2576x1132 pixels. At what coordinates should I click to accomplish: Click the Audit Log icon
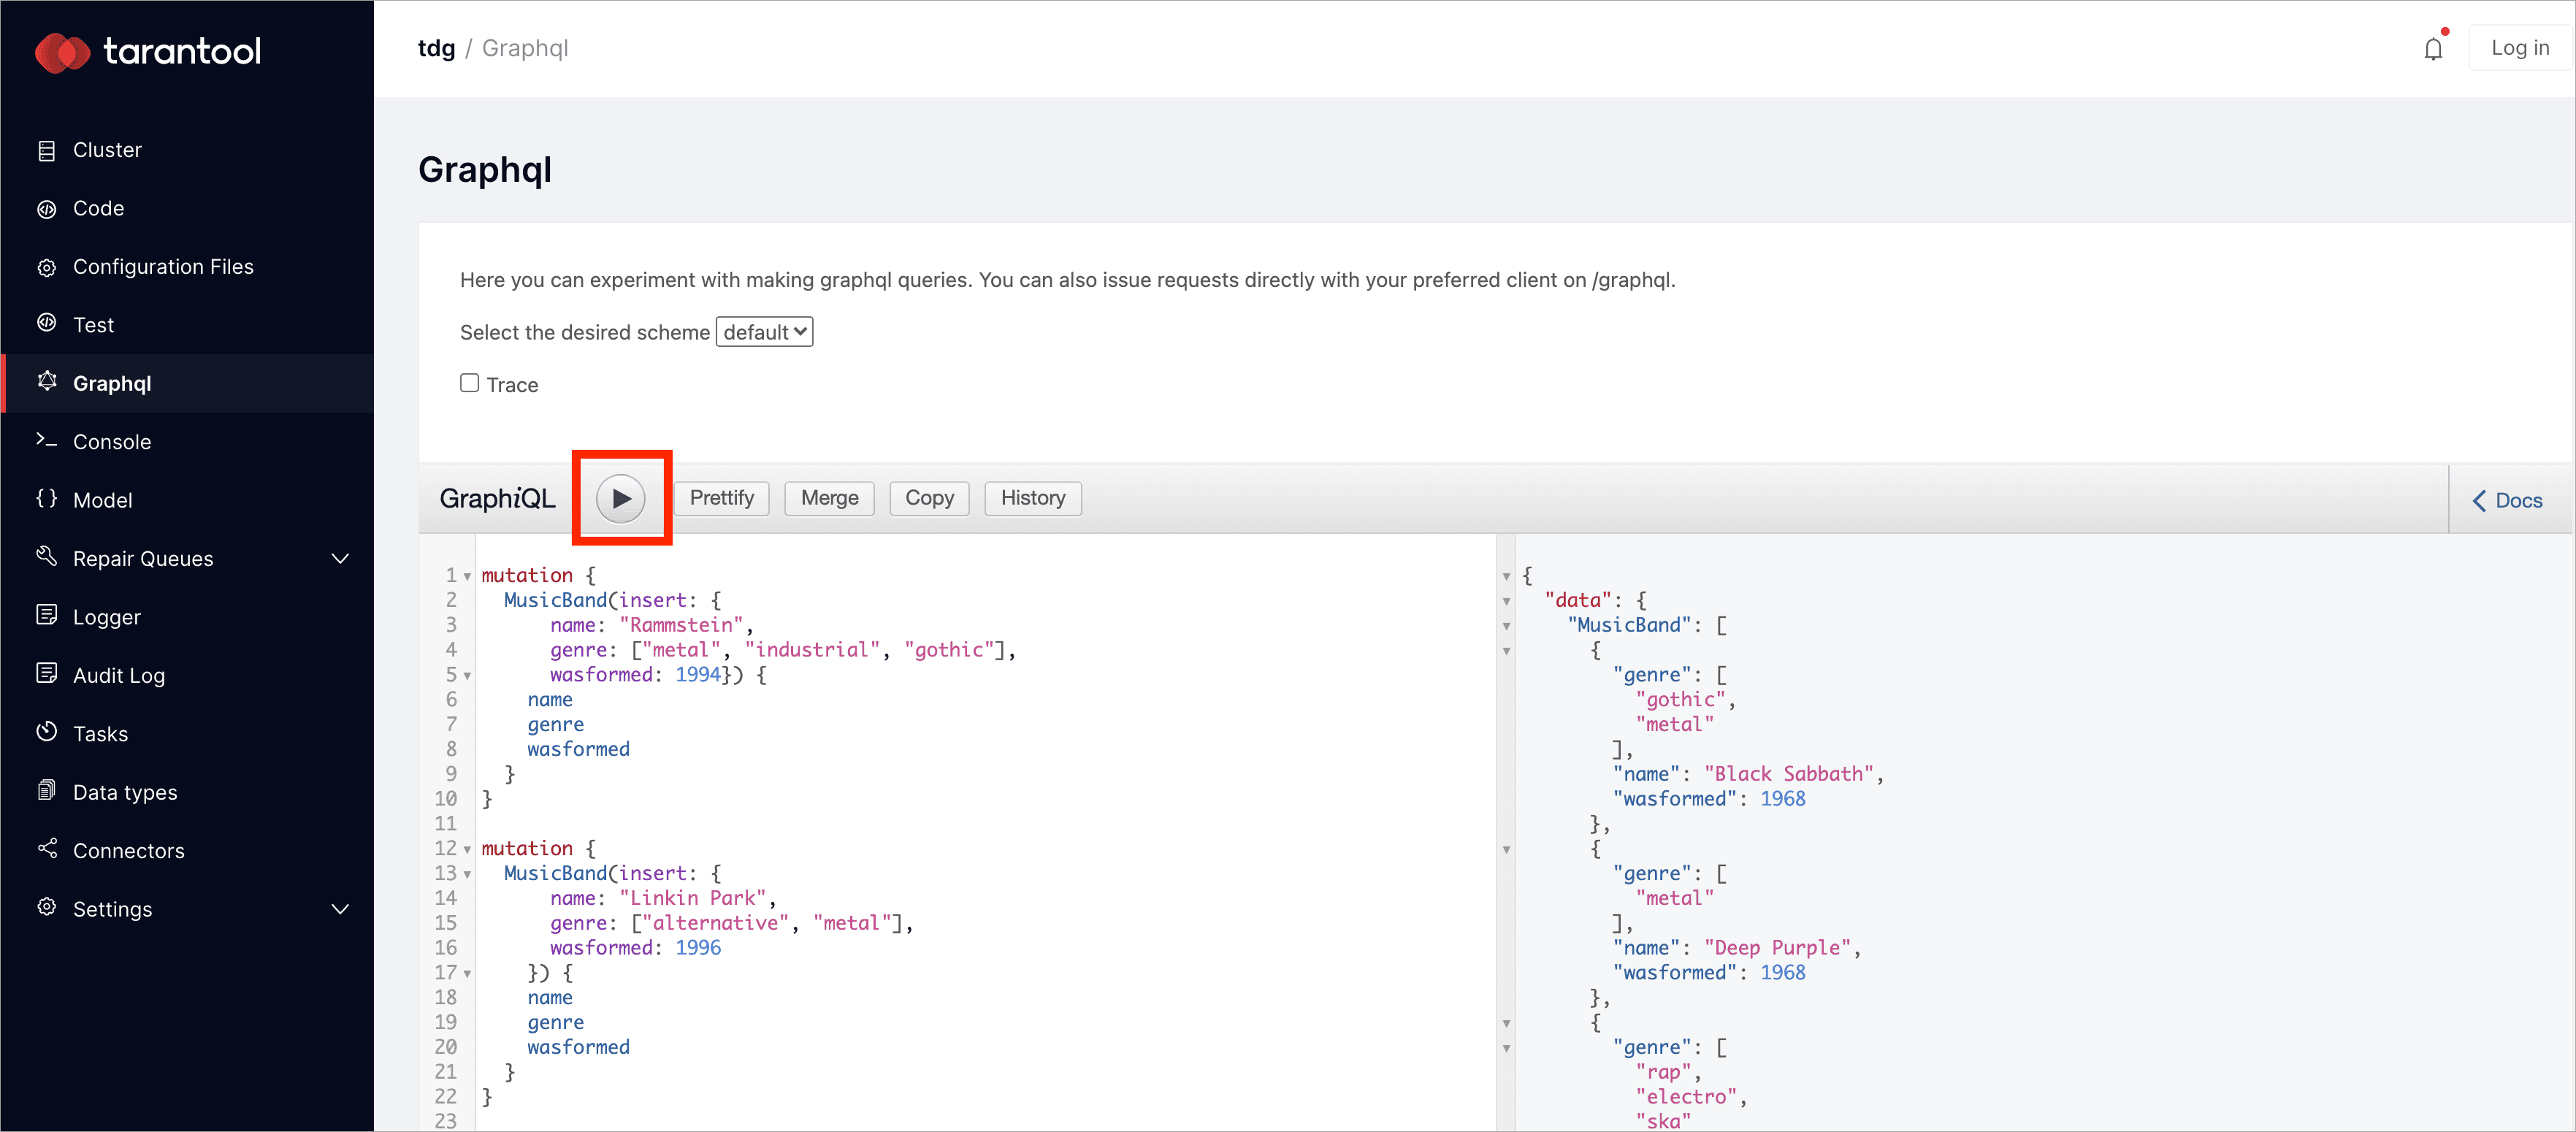(46, 673)
